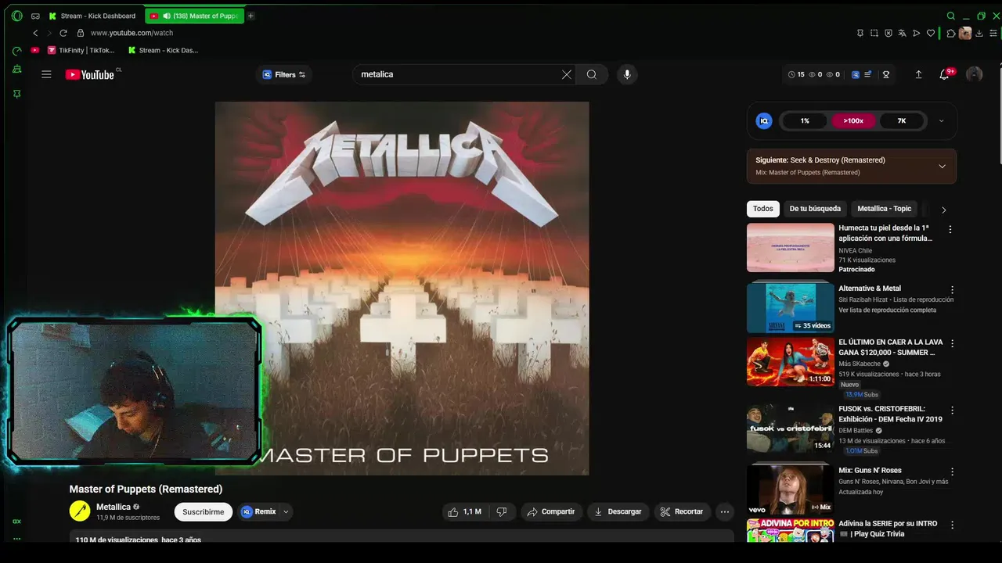Open the FUSOK vs. CRISTOFEBRIL video thumbnail
Image resolution: width=1002 pixels, height=563 pixels.
tap(791, 429)
